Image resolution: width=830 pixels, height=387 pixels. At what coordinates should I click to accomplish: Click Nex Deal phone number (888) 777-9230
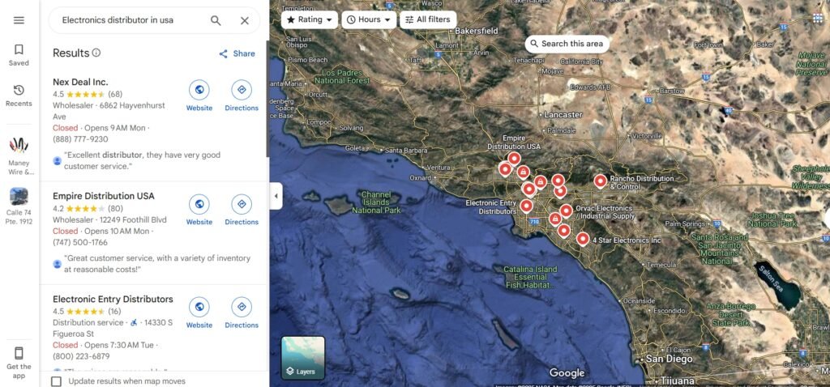pyautogui.click(x=80, y=139)
